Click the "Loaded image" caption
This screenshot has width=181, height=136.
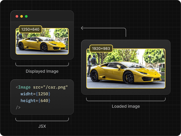point(126,106)
